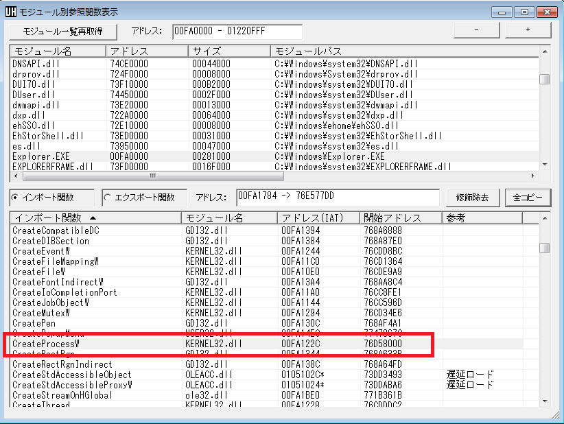Viewport: 564px width, 424px height.
Task: Select the DUser.dll module row
Action: (x=275, y=95)
